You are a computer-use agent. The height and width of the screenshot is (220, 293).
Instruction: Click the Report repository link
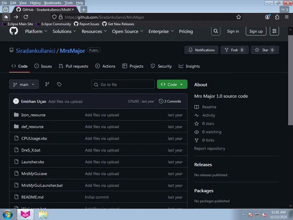210,148
